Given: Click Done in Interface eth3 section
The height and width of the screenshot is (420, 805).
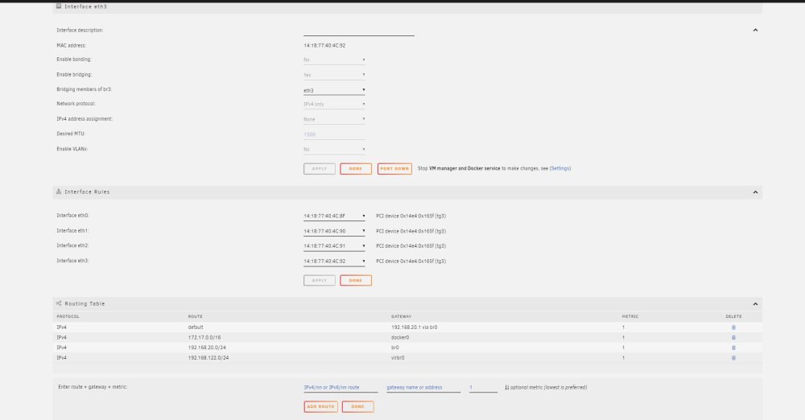Looking at the screenshot, I should coord(356,168).
